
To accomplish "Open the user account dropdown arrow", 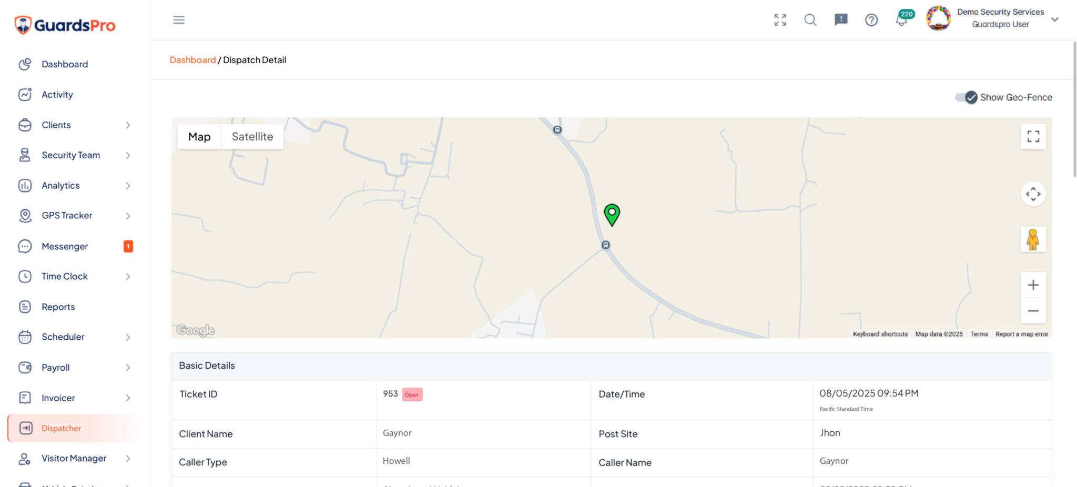I will (x=1054, y=19).
